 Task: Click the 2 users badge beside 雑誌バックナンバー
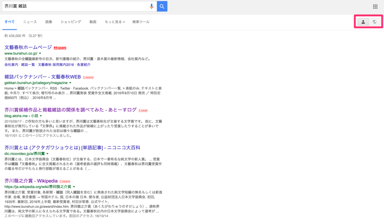pyautogui.click(x=88, y=77)
